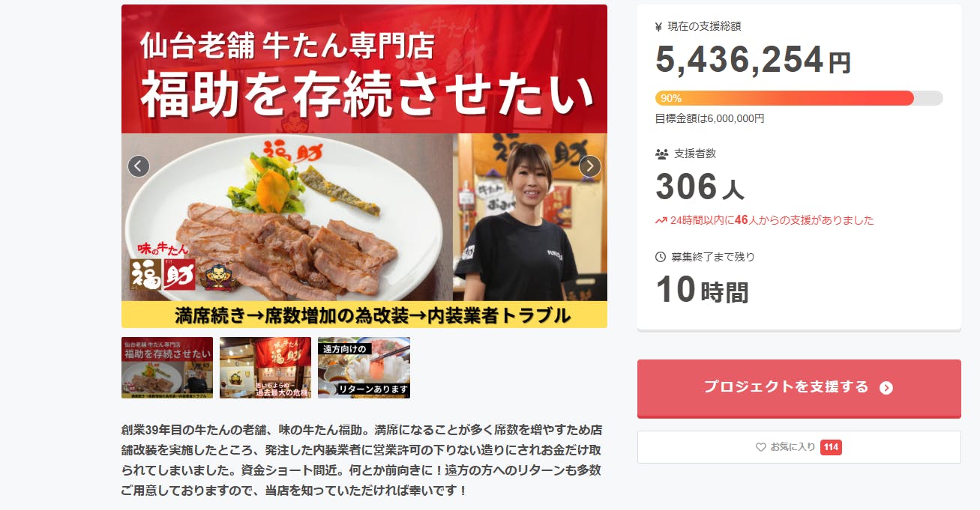
Task: Click the 目標金額は6,000,000円 text
Action: pyautogui.click(x=709, y=118)
